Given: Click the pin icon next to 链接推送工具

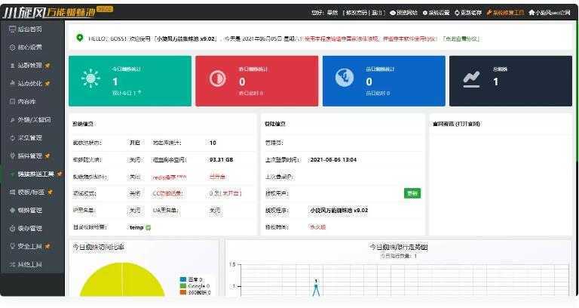Looking at the screenshot, I should pos(59,174).
